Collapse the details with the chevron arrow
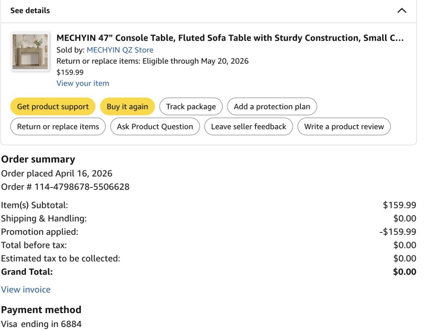The width and height of the screenshot is (425, 331). (x=401, y=11)
